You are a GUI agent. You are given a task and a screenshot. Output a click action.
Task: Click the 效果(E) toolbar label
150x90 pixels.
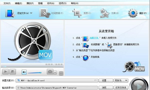click(115, 13)
